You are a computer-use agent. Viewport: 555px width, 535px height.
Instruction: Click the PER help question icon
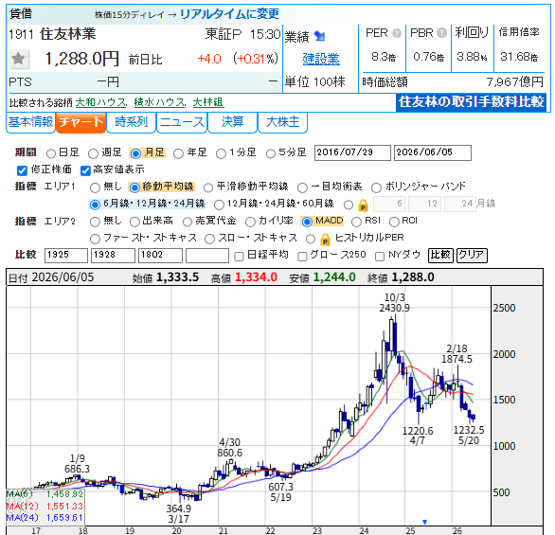pos(397,33)
